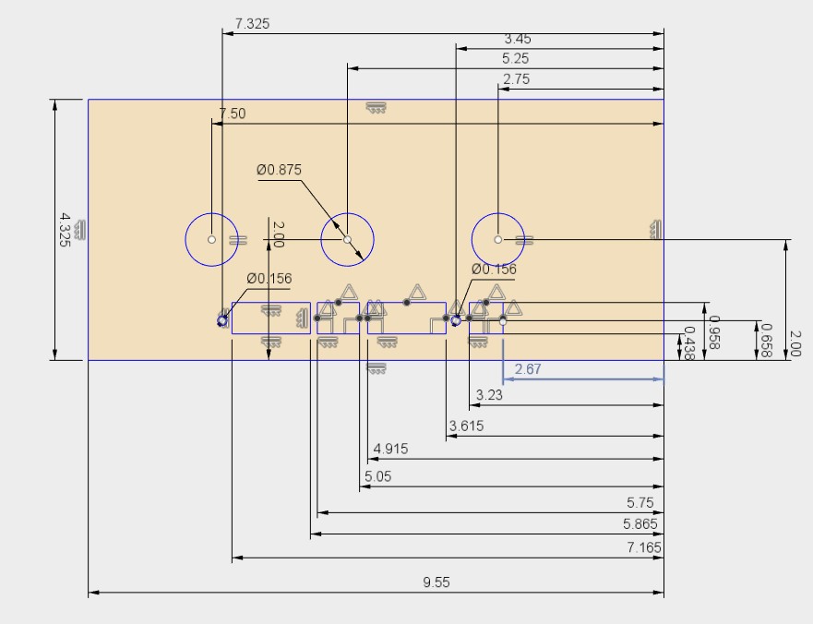
Task: Select the parallel constraint glyph next to the left circle
Action: click(236, 239)
